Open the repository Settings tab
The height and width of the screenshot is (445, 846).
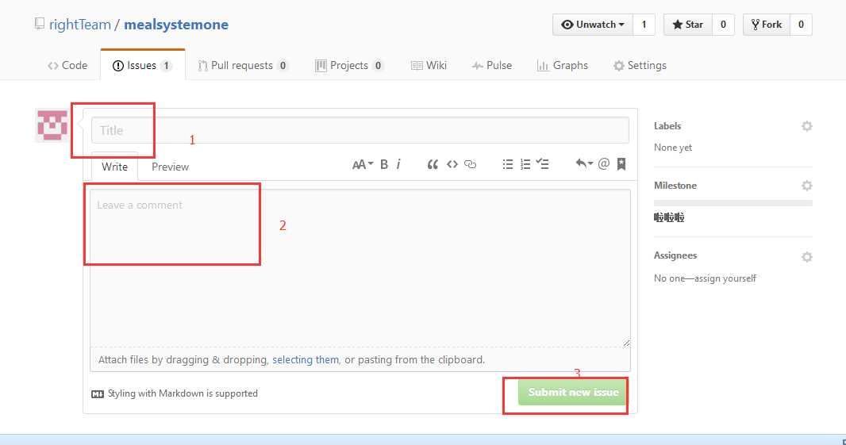click(x=640, y=65)
